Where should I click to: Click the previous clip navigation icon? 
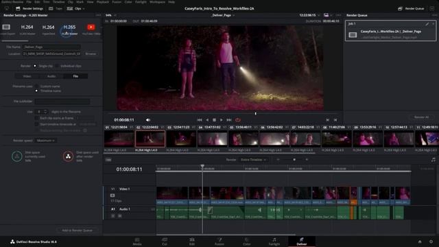tap(328, 120)
